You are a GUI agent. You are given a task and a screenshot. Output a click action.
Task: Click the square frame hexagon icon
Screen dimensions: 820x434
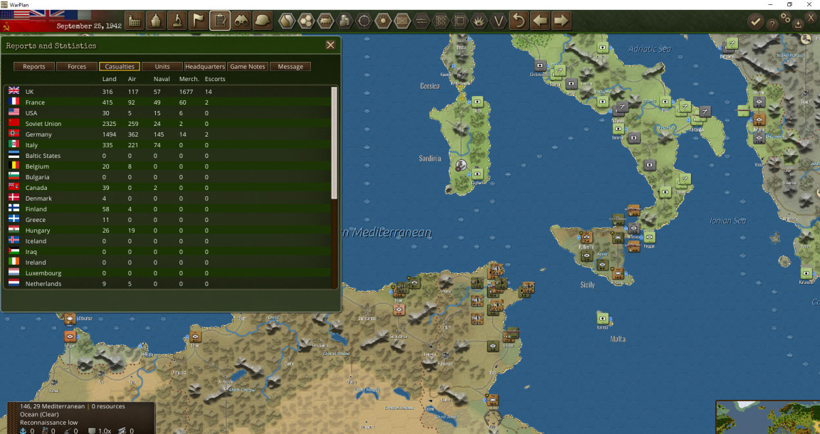coord(461,21)
